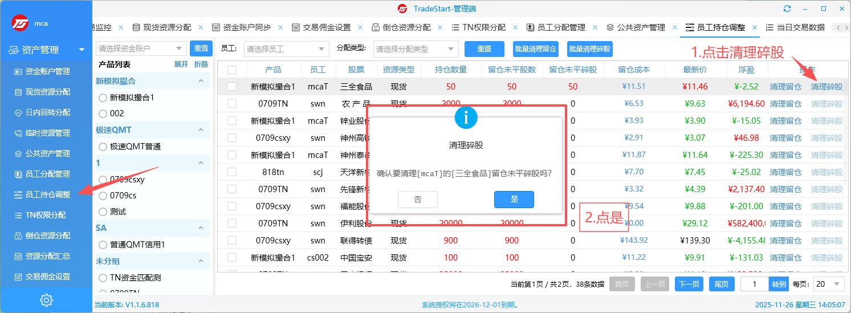Collapse the 未分组 product group
851x313 pixels.
click(201, 261)
